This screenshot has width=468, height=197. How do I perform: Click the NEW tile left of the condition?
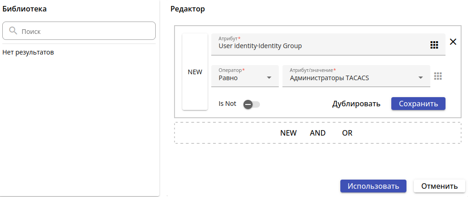pos(195,72)
